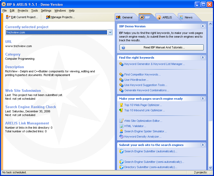Click the right panel scroll down arrow

point(210,167)
